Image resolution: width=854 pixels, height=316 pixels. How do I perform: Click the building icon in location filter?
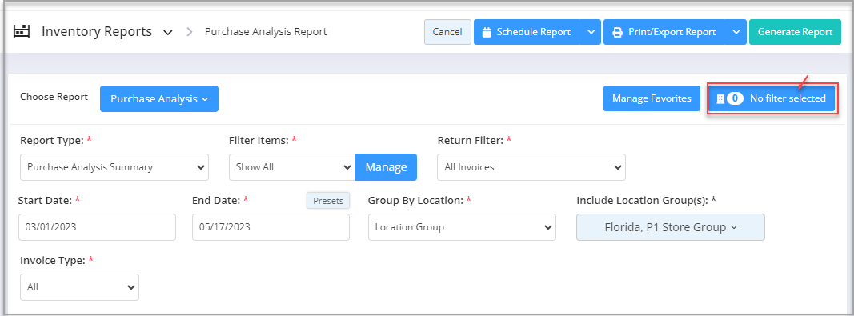pos(720,98)
